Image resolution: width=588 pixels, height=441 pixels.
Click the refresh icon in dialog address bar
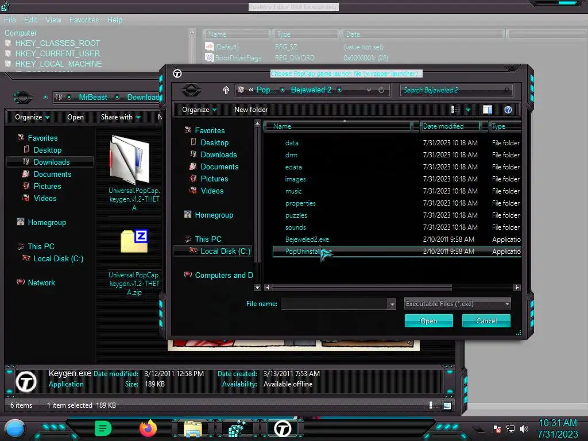coord(381,90)
